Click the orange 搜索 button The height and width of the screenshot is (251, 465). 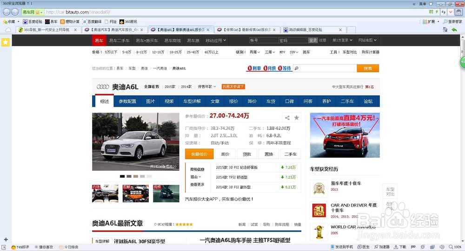[368, 68]
